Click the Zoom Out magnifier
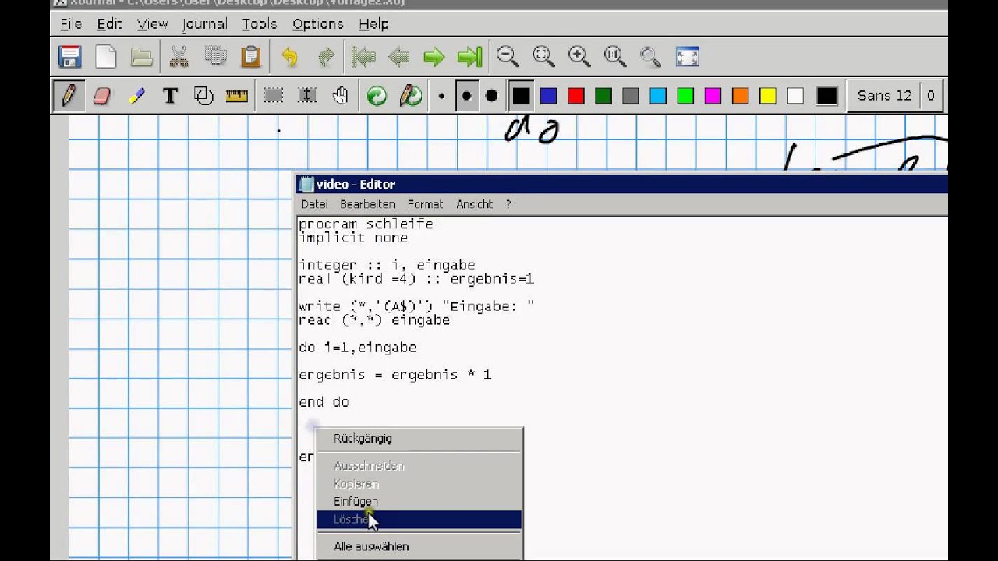This screenshot has height=561, width=998. pos(508,56)
